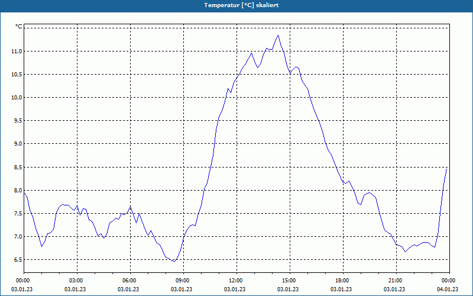The image size is (473, 296).
Task: Click the 7,5 y-axis value
Action: pyautogui.click(x=18, y=214)
